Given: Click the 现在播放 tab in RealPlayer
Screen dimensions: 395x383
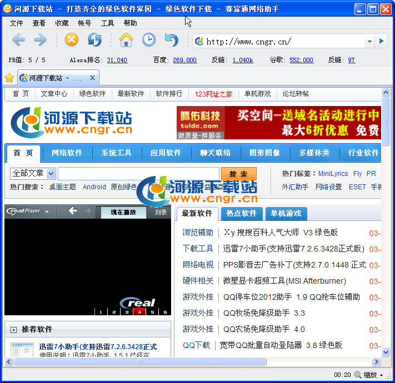Looking at the screenshot, I should 123,212.
